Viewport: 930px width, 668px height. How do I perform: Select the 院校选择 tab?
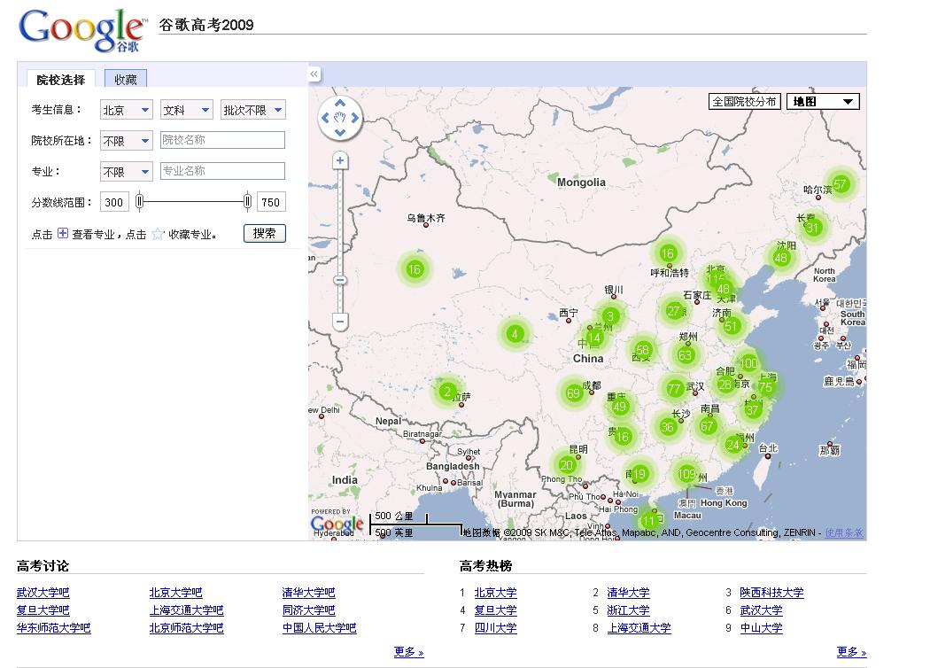tap(60, 80)
